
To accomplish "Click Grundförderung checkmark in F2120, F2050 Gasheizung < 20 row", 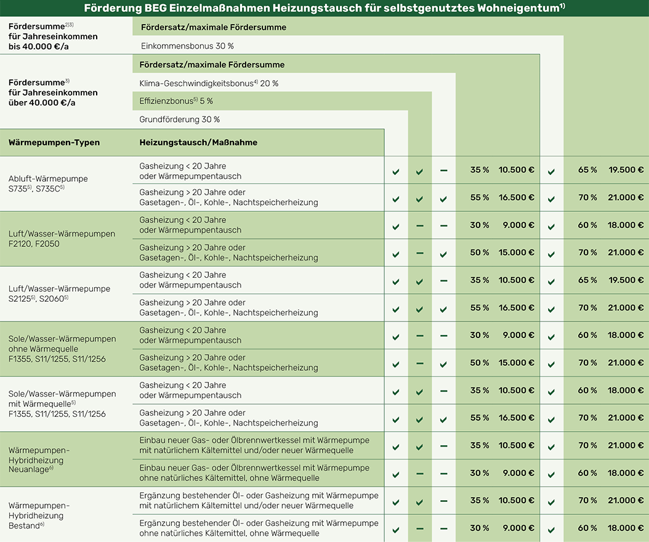I will (x=396, y=227).
